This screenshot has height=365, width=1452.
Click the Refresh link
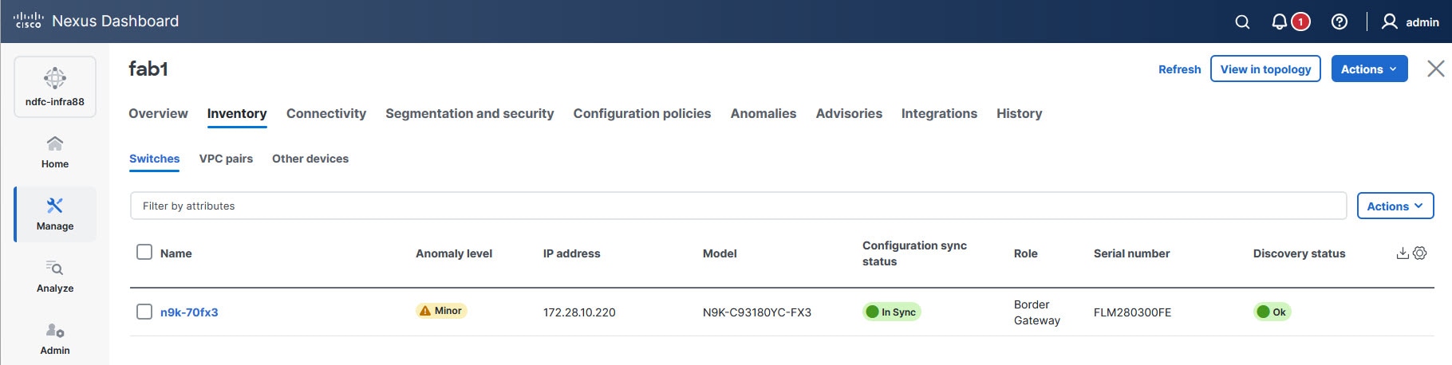tap(1179, 69)
